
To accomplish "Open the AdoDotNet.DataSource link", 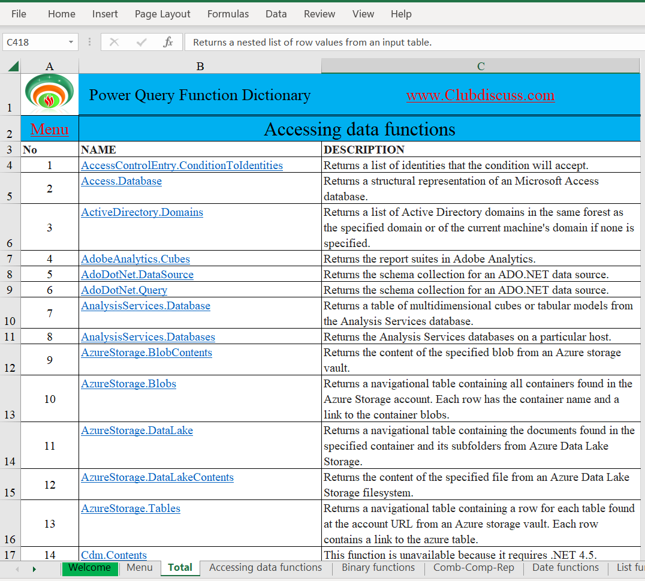I will 137,275.
